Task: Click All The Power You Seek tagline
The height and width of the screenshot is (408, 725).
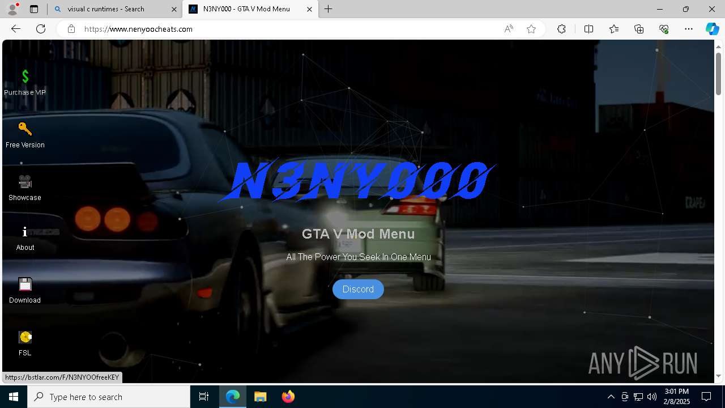Action: pos(359,257)
